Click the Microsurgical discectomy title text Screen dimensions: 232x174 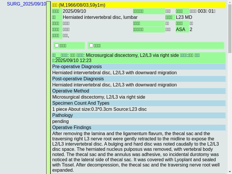[132, 55]
